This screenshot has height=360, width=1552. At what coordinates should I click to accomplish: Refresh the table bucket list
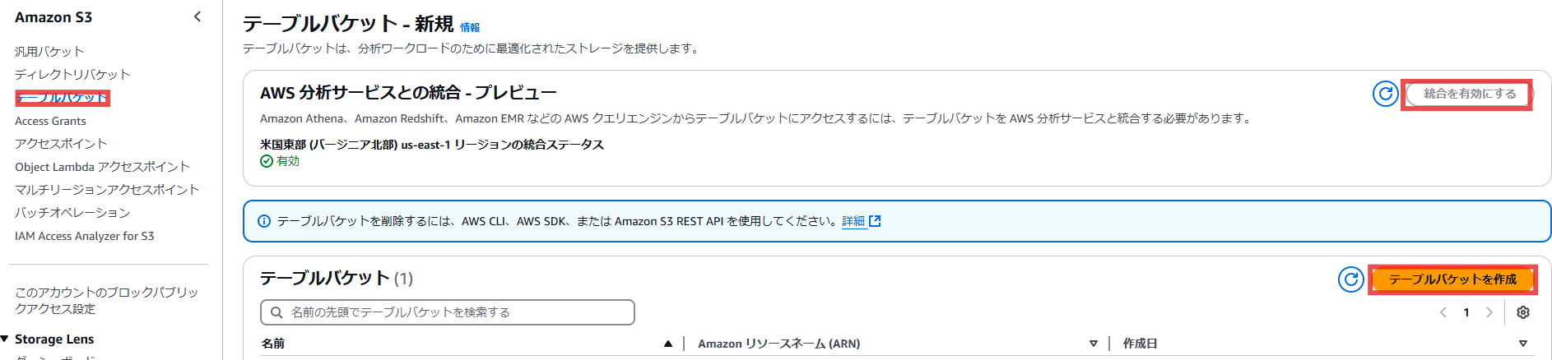click(x=1350, y=279)
